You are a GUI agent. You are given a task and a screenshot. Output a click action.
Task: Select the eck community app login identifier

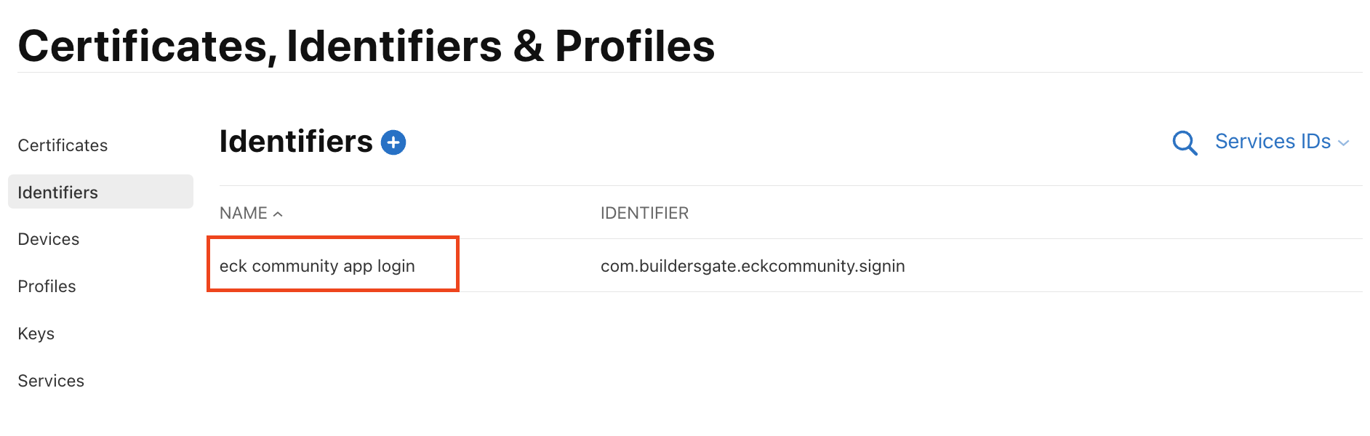tap(318, 266)
